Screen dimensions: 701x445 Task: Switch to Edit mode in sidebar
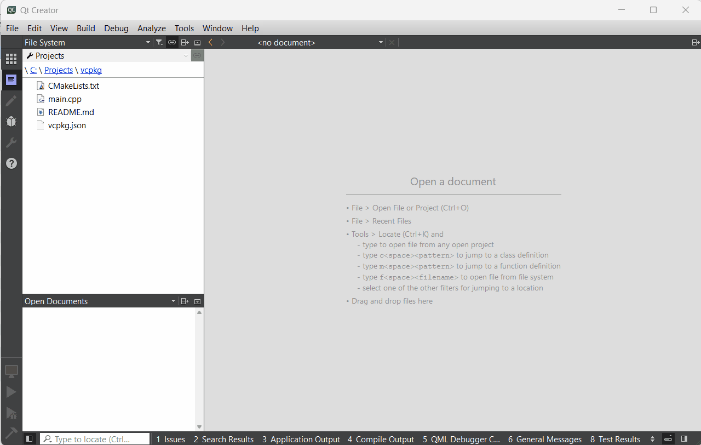pos(11,80)
